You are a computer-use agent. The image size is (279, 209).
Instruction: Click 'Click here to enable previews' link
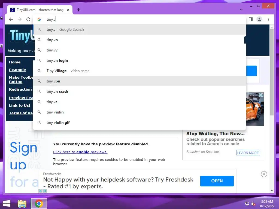coord(80,152)
